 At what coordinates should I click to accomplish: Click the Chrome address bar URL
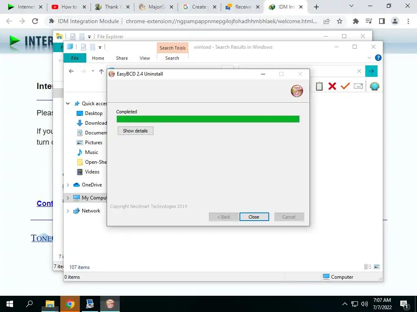click(221, 21)
